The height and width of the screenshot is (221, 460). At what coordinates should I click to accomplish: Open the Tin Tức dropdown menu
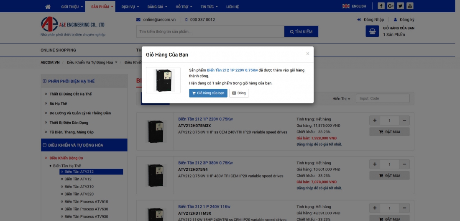pos(209,6)
